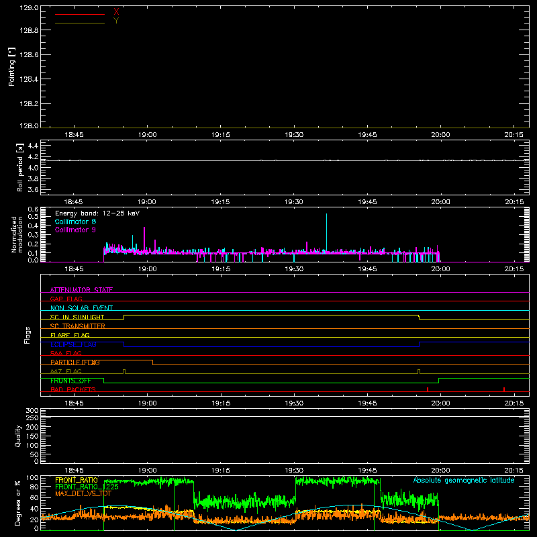The height and width of the screenshot is (537, 537).
Task: Click the red BAD_PACKETS spike near 20:15
Action: tap(504, 389)
